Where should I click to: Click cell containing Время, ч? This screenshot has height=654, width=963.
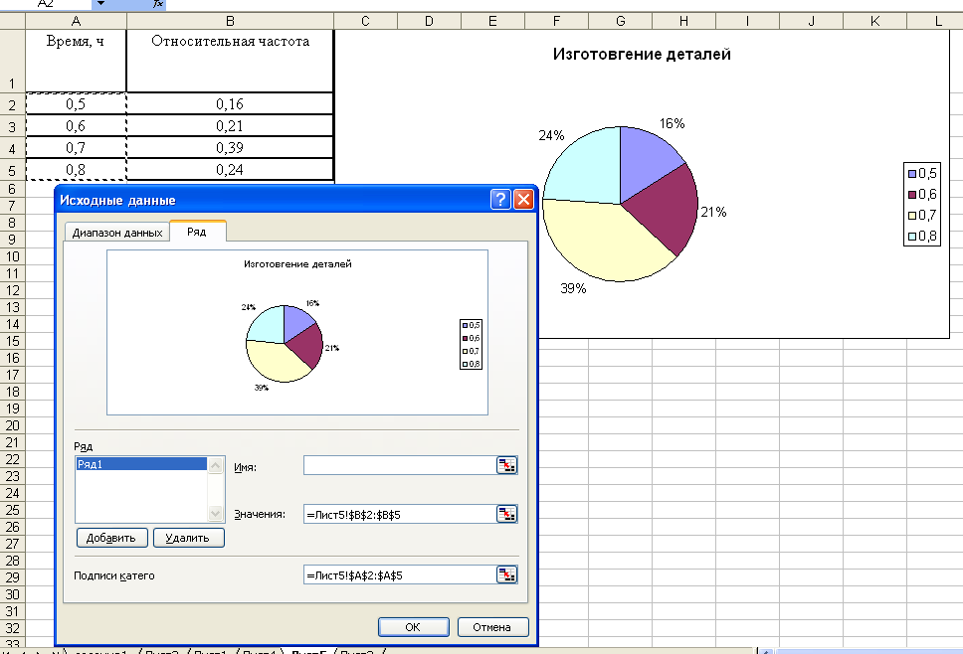pyautogui.click(x=77, y=61)
